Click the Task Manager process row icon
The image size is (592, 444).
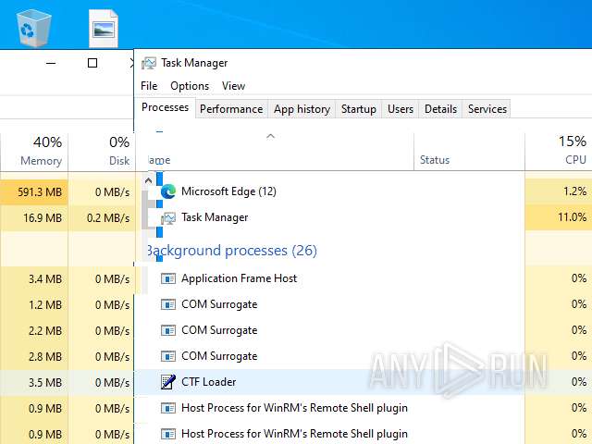(x=168, y=218)
